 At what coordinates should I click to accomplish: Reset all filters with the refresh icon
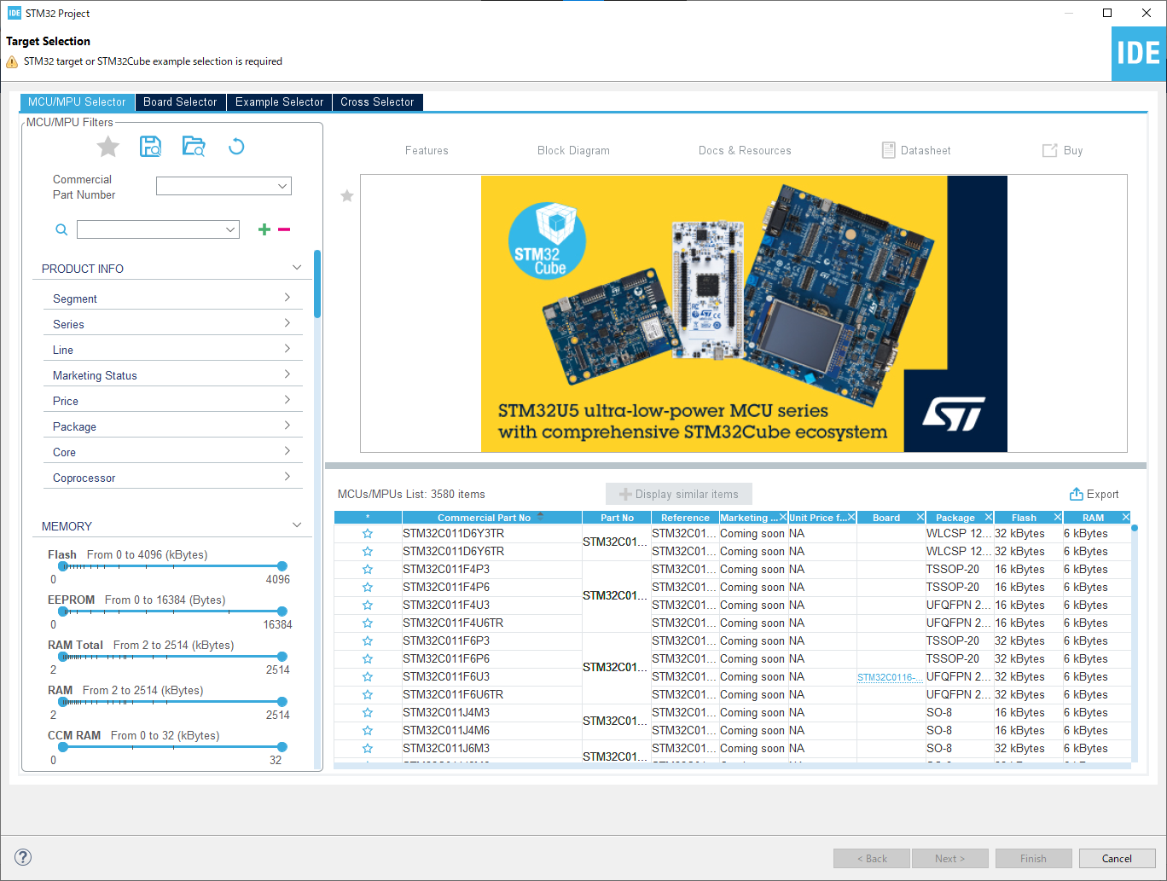click(236, 147)
